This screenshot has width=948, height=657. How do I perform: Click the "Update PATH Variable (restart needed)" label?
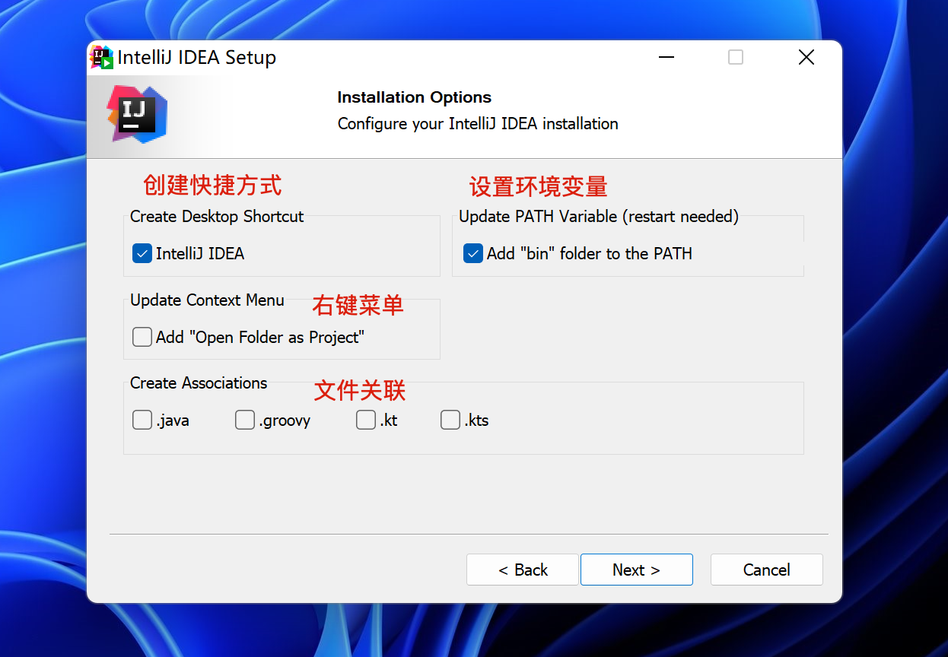pos(599,217)
